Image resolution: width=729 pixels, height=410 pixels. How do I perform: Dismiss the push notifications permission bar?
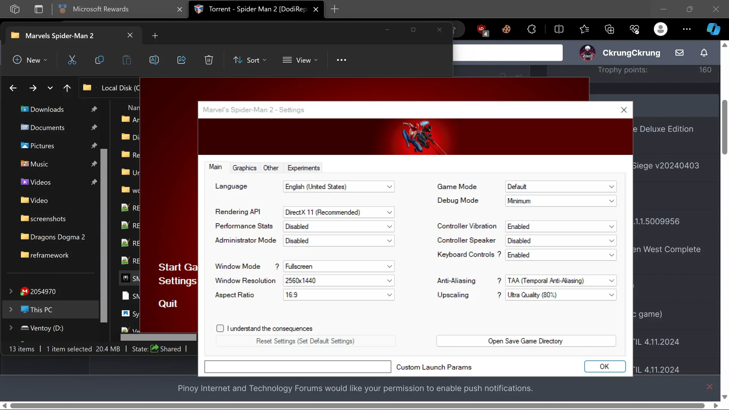710,387
